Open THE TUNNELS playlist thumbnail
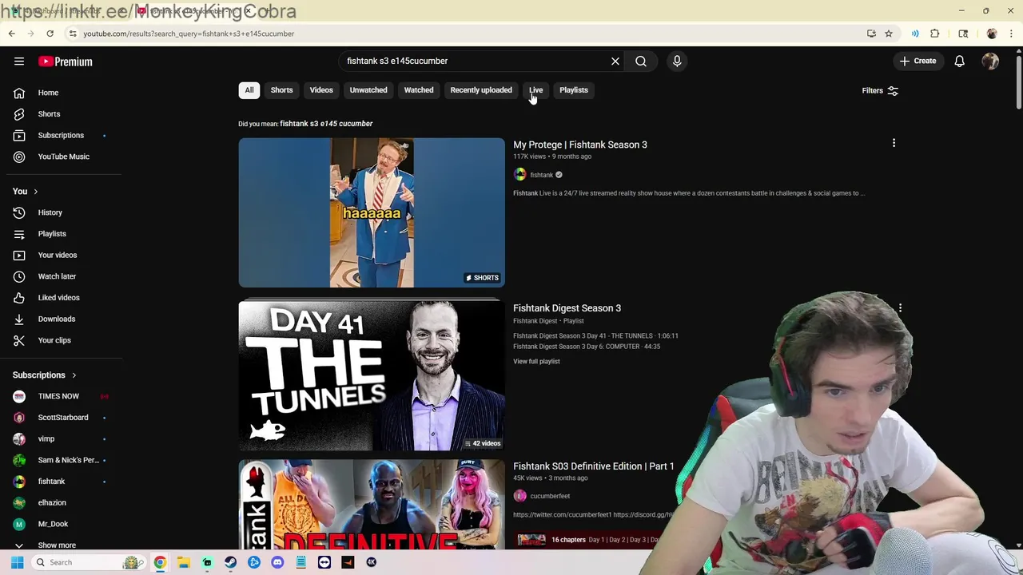The width and height of the screenshot is (1023, 575). click(x=372, y=375)
